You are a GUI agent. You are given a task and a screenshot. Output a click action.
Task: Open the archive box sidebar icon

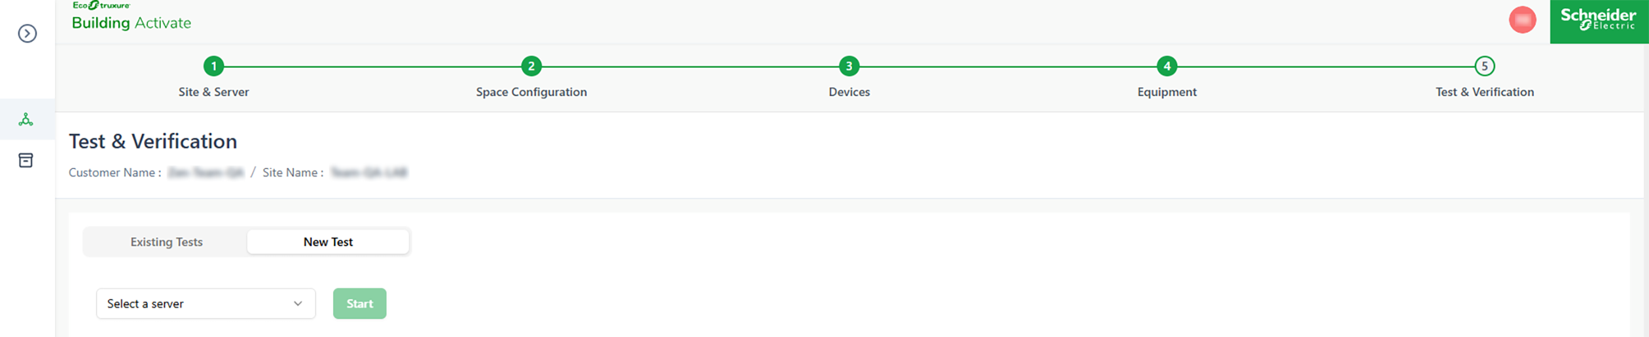[x=26, y=160]
